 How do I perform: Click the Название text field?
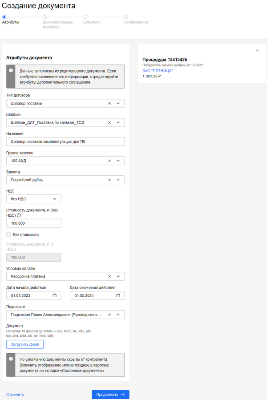tap(65, 141)
